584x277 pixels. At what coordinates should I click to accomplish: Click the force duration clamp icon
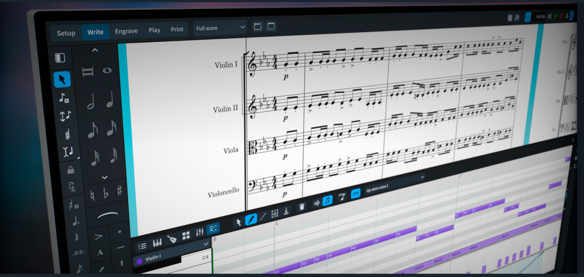[x=72, y=187]
